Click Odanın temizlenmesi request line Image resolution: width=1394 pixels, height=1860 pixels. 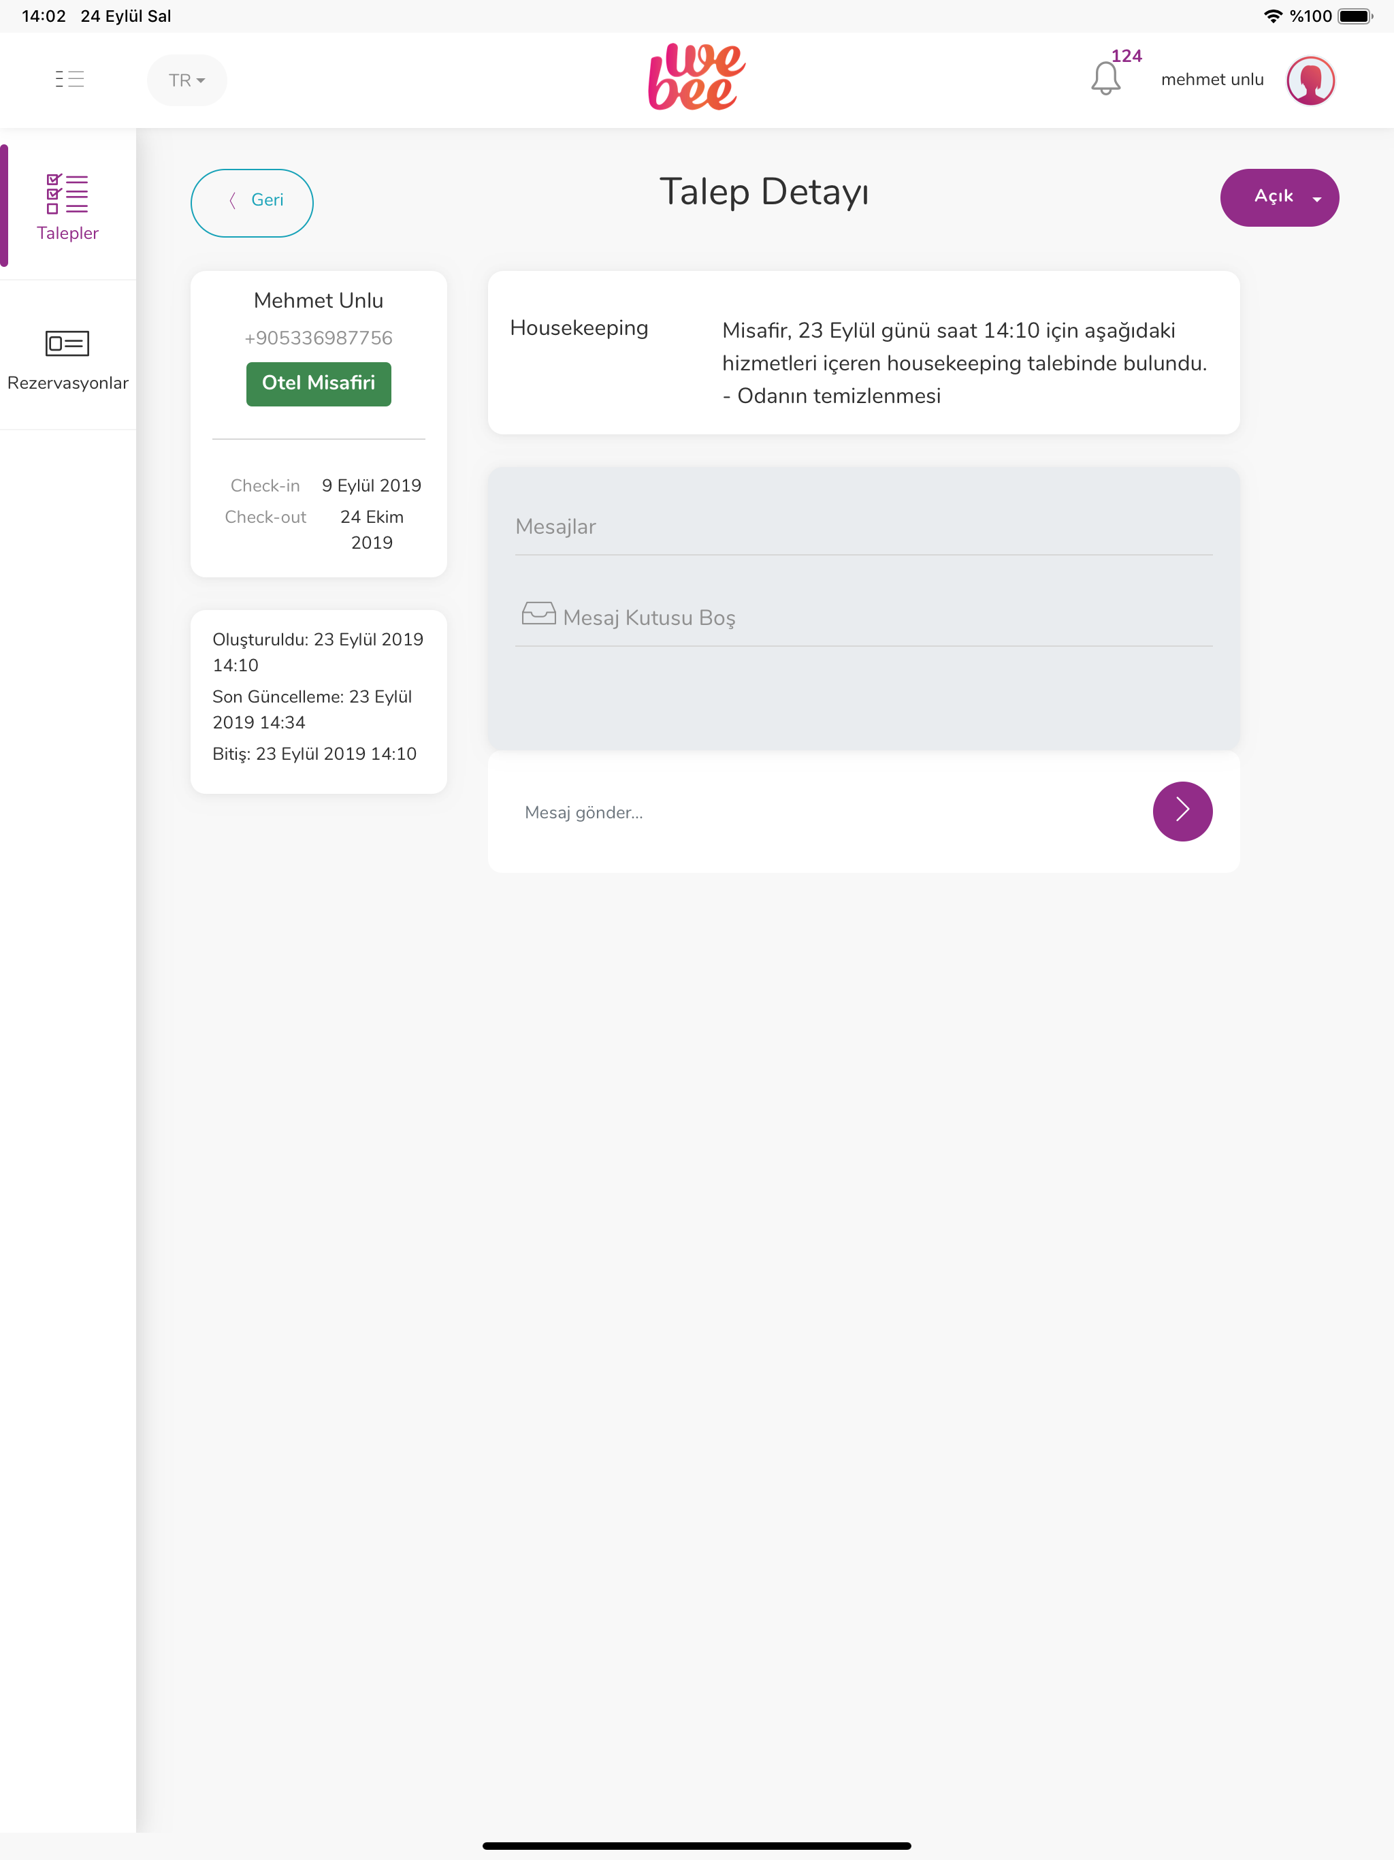click(830, 396)
